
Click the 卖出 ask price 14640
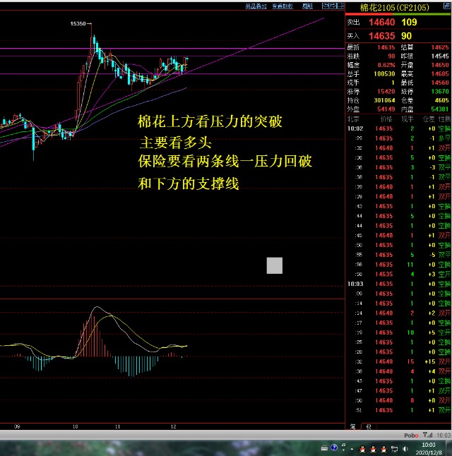(x=381, y=23)
